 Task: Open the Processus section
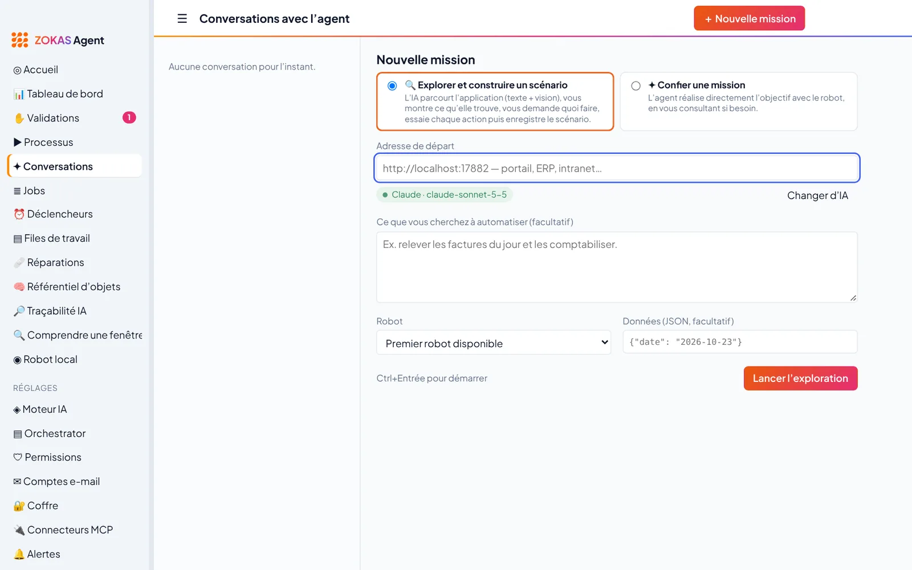coord(75,142)
